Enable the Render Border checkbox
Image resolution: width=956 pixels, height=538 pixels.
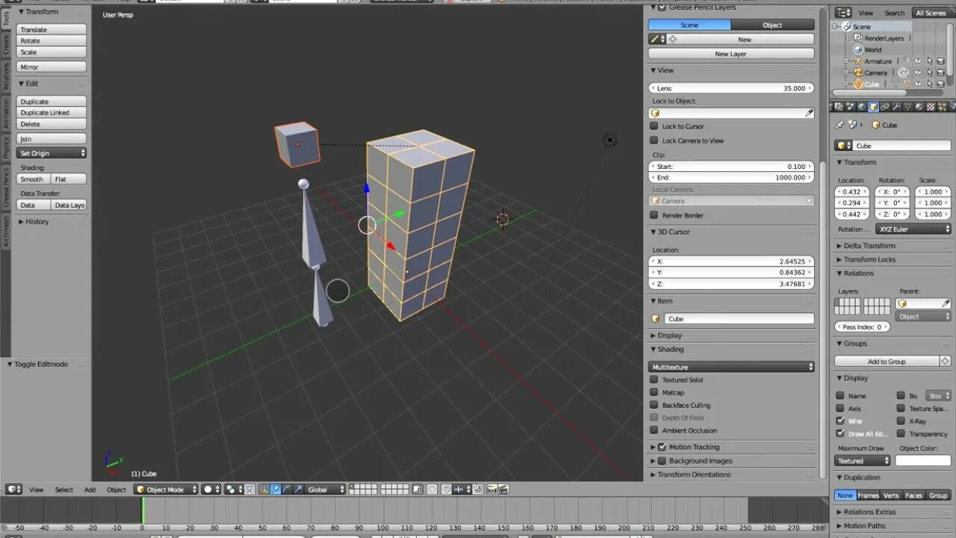[654, 215]
